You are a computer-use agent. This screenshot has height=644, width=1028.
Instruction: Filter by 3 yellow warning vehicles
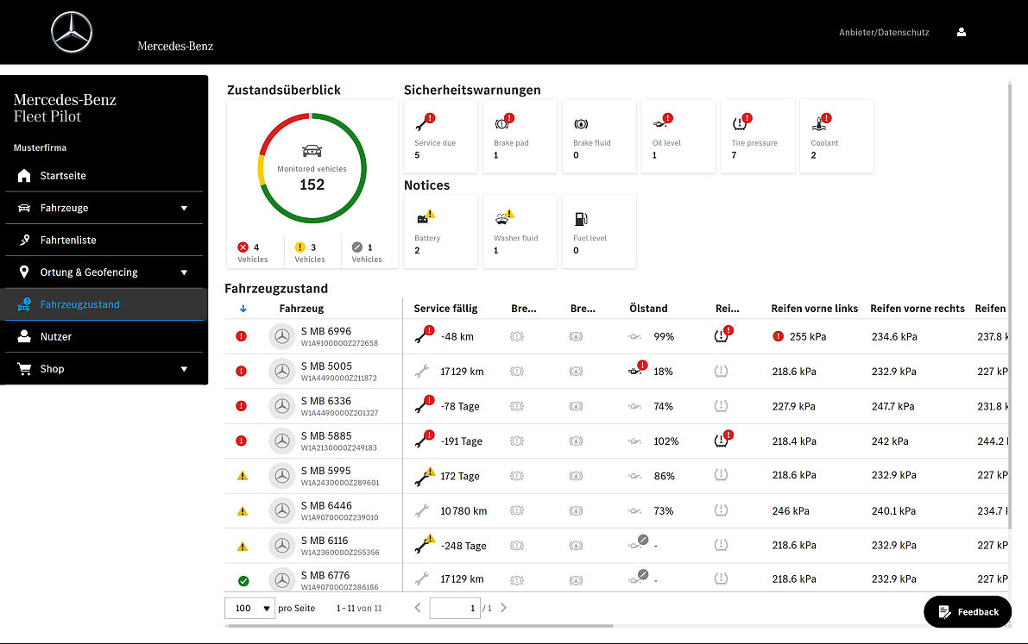(x=311, y=253)
